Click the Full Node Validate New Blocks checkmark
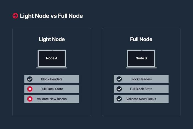 point(119,99)
